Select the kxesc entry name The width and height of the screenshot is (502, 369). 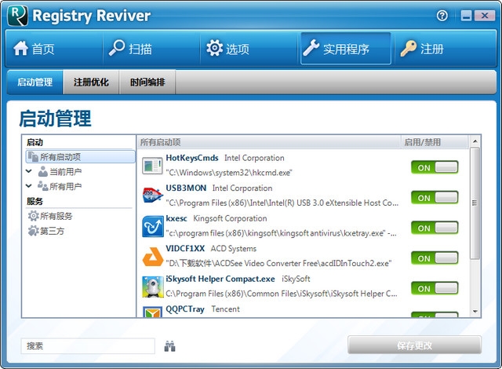(176, 218)
